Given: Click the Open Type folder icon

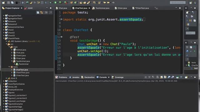Looking at the screenshot, I should click(x=81, y=2).
